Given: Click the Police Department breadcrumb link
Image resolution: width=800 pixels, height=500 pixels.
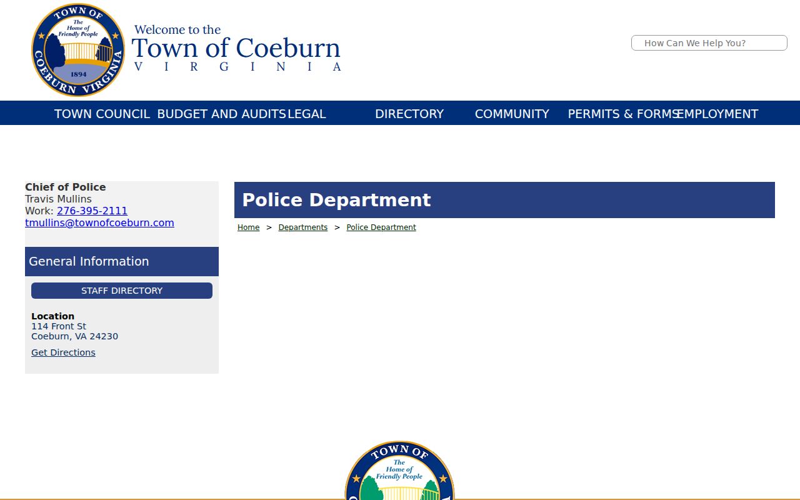Looking at the screenshot, I should point(381,227).
